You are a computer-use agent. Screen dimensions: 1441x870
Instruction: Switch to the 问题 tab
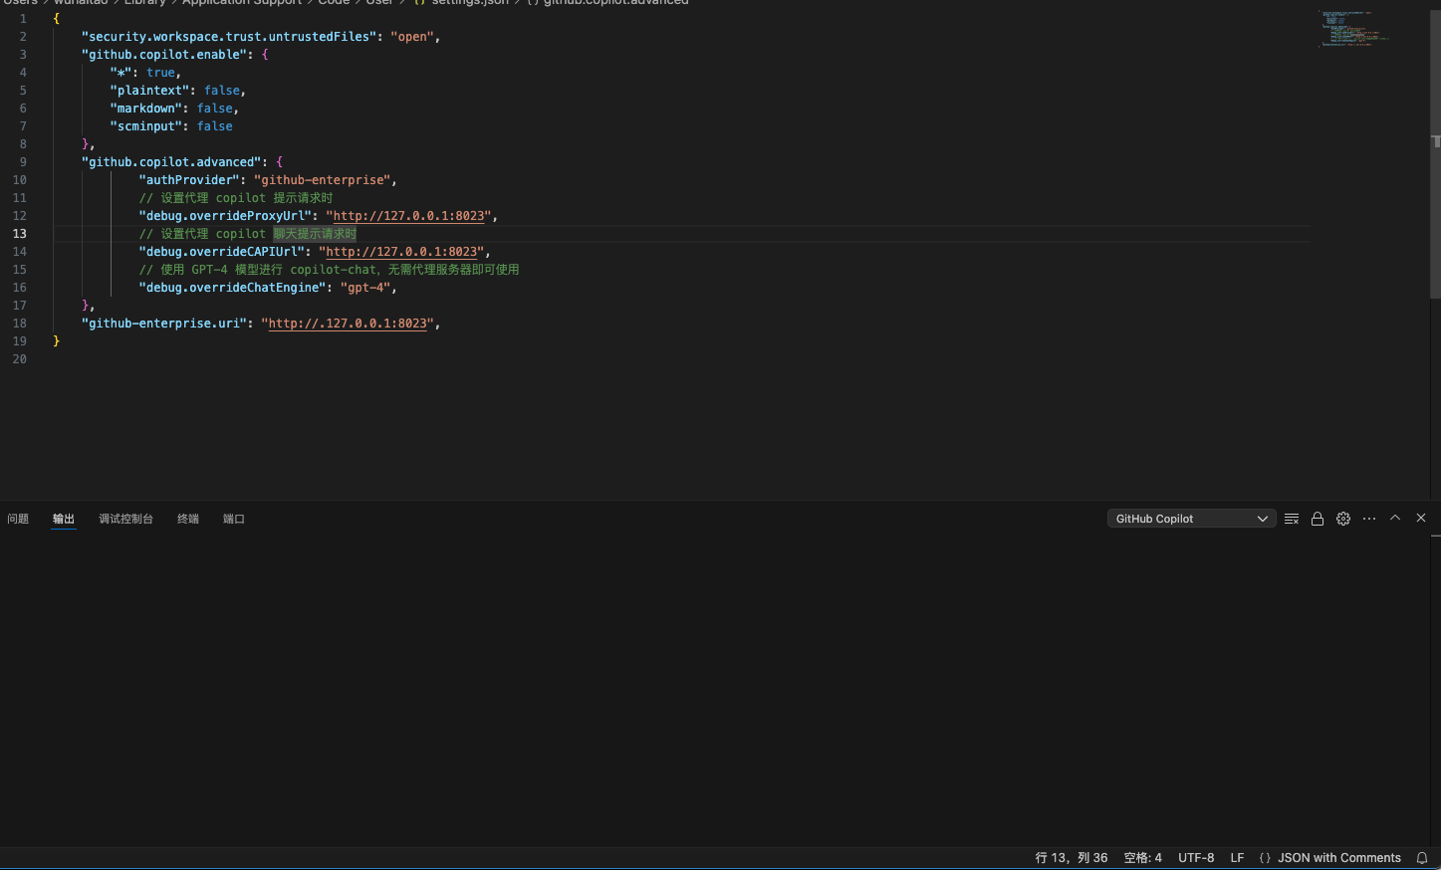(18, 519)
